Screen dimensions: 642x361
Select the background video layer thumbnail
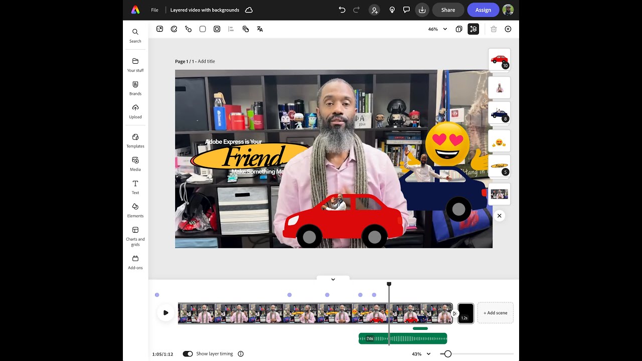(x=500, y=194)
